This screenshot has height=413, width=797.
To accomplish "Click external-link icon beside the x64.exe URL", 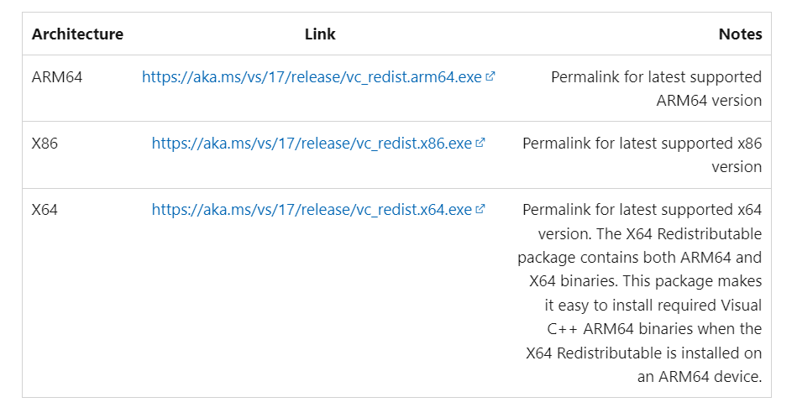I will pos(480,209).
